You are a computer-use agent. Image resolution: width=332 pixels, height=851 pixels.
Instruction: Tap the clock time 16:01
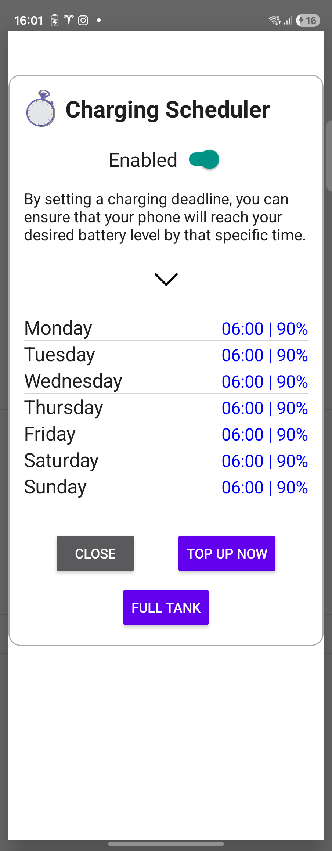[x=29, y=20]
